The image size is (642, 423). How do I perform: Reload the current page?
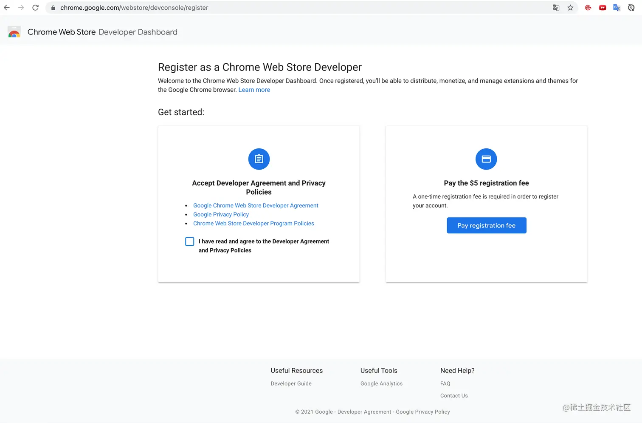[36, 8]
